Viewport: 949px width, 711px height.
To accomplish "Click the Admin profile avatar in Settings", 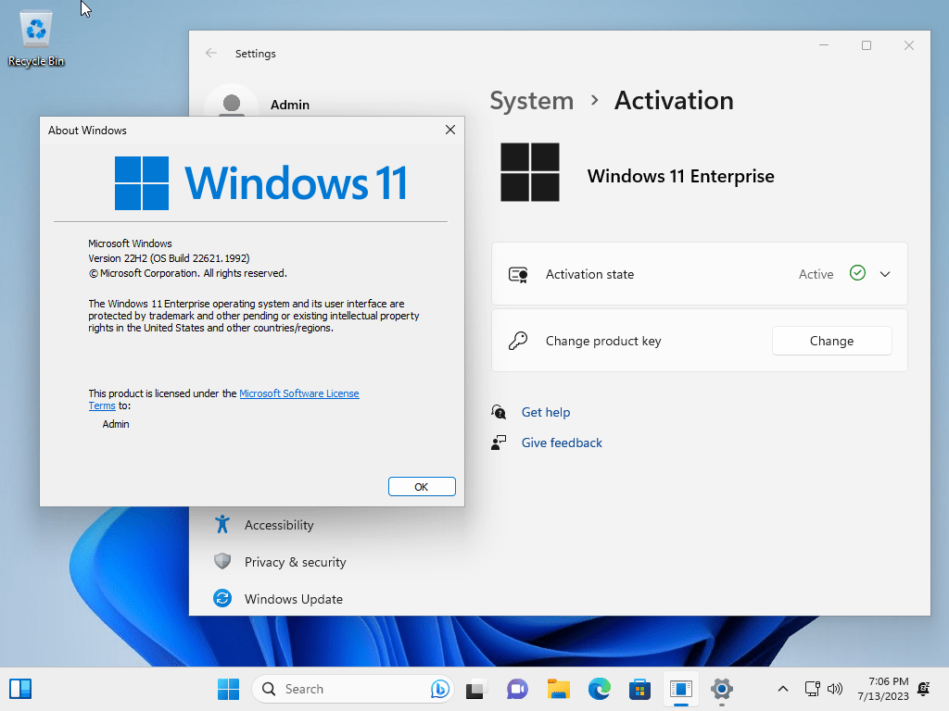I will [231, 103].
